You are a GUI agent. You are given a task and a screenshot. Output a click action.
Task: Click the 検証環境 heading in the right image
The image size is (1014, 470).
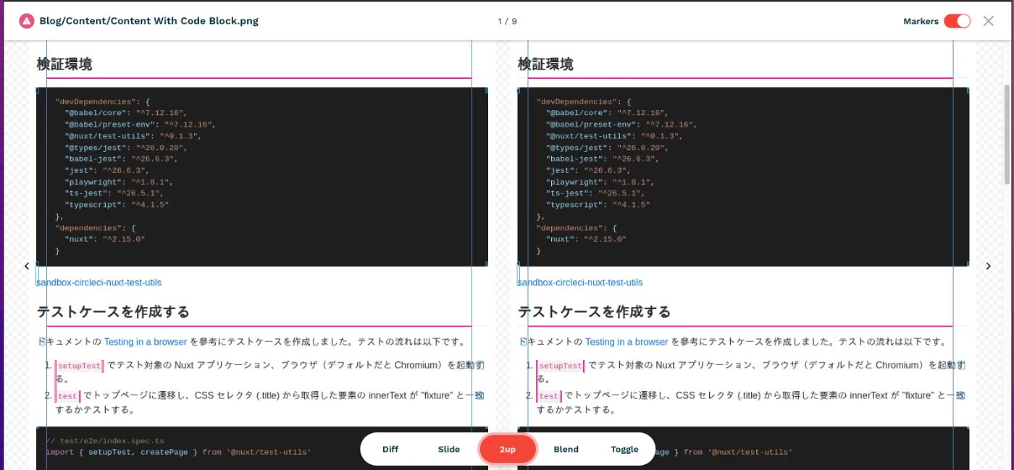pos(545,64)
